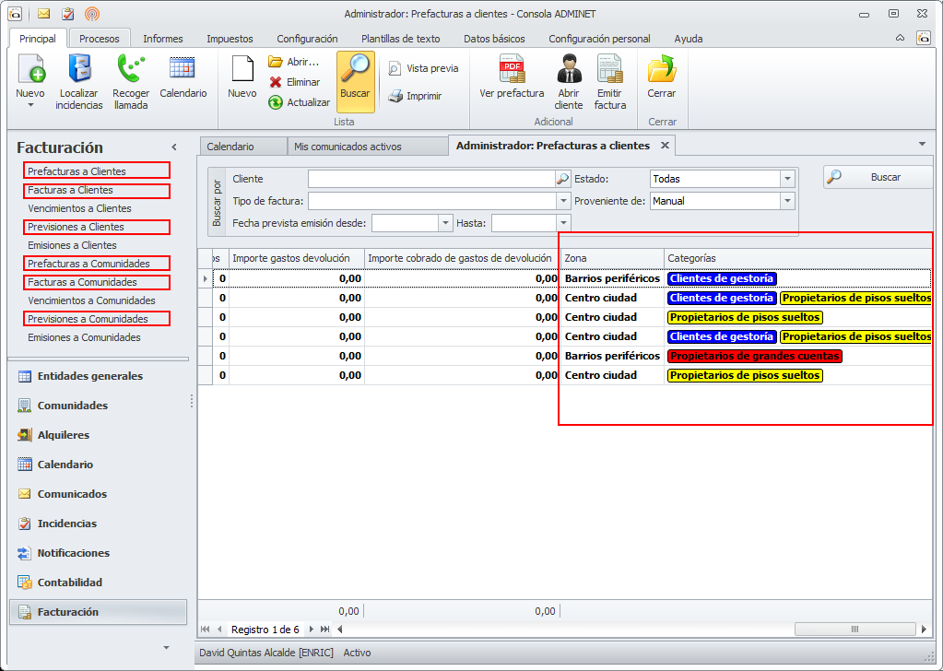Click the Eliminar red cross icon
The image size is (943, 671).
pos(275,82)
